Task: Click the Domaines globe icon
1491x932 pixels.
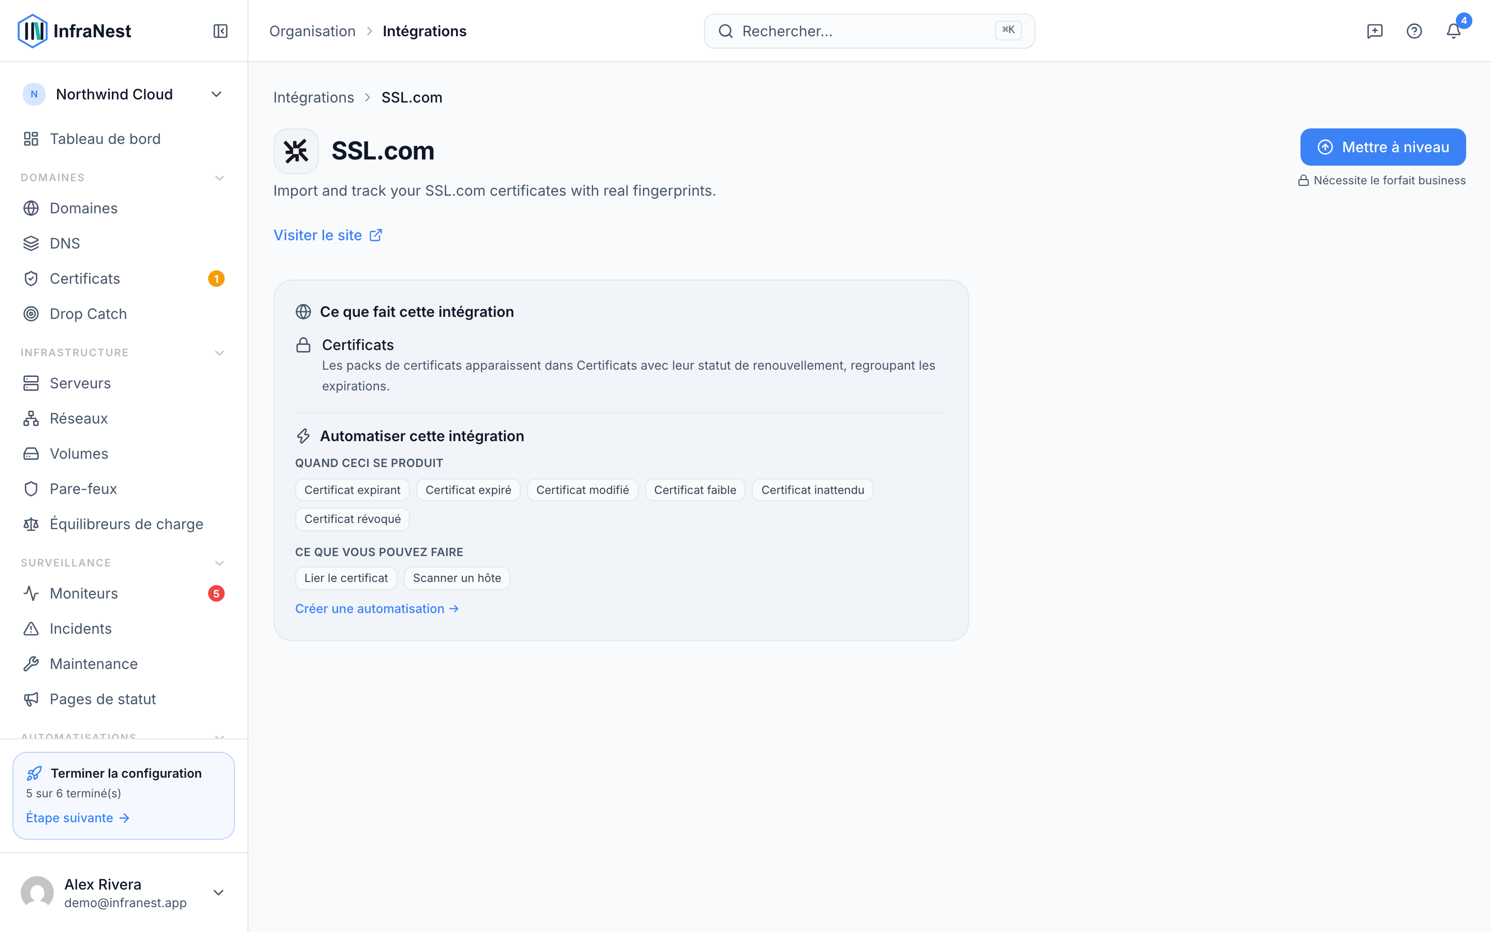Action: pyautogui.click(x=31, y=208)
